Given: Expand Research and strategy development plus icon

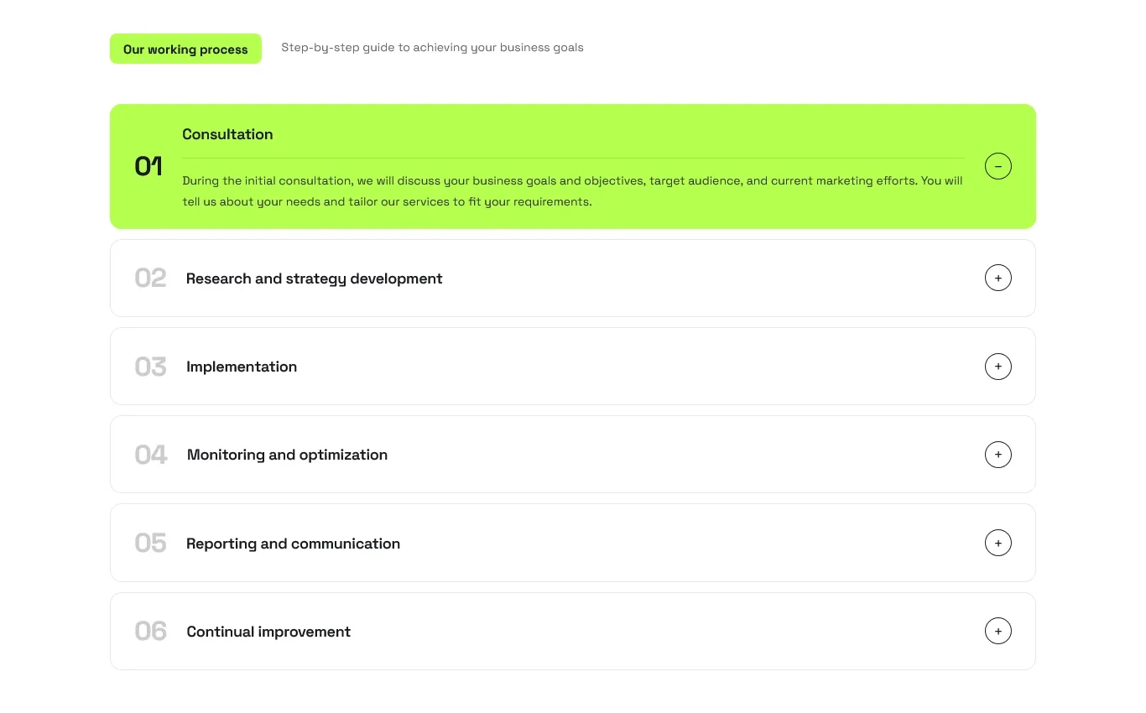Looking at the screenshot, I should point(998,278).
